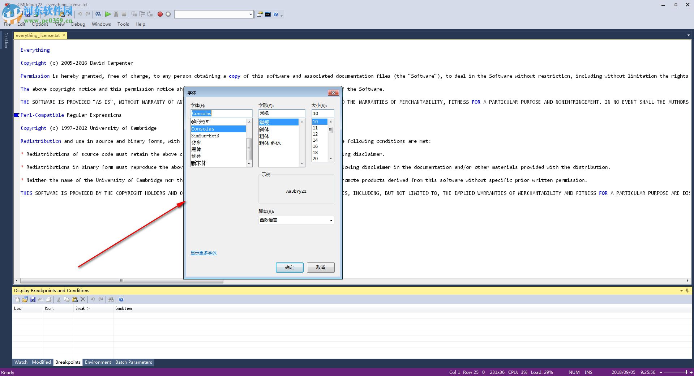Click the Find binoculars icon on the toolbar
The width and height of the screenshot is (694, 376).
tap(98, 14)
